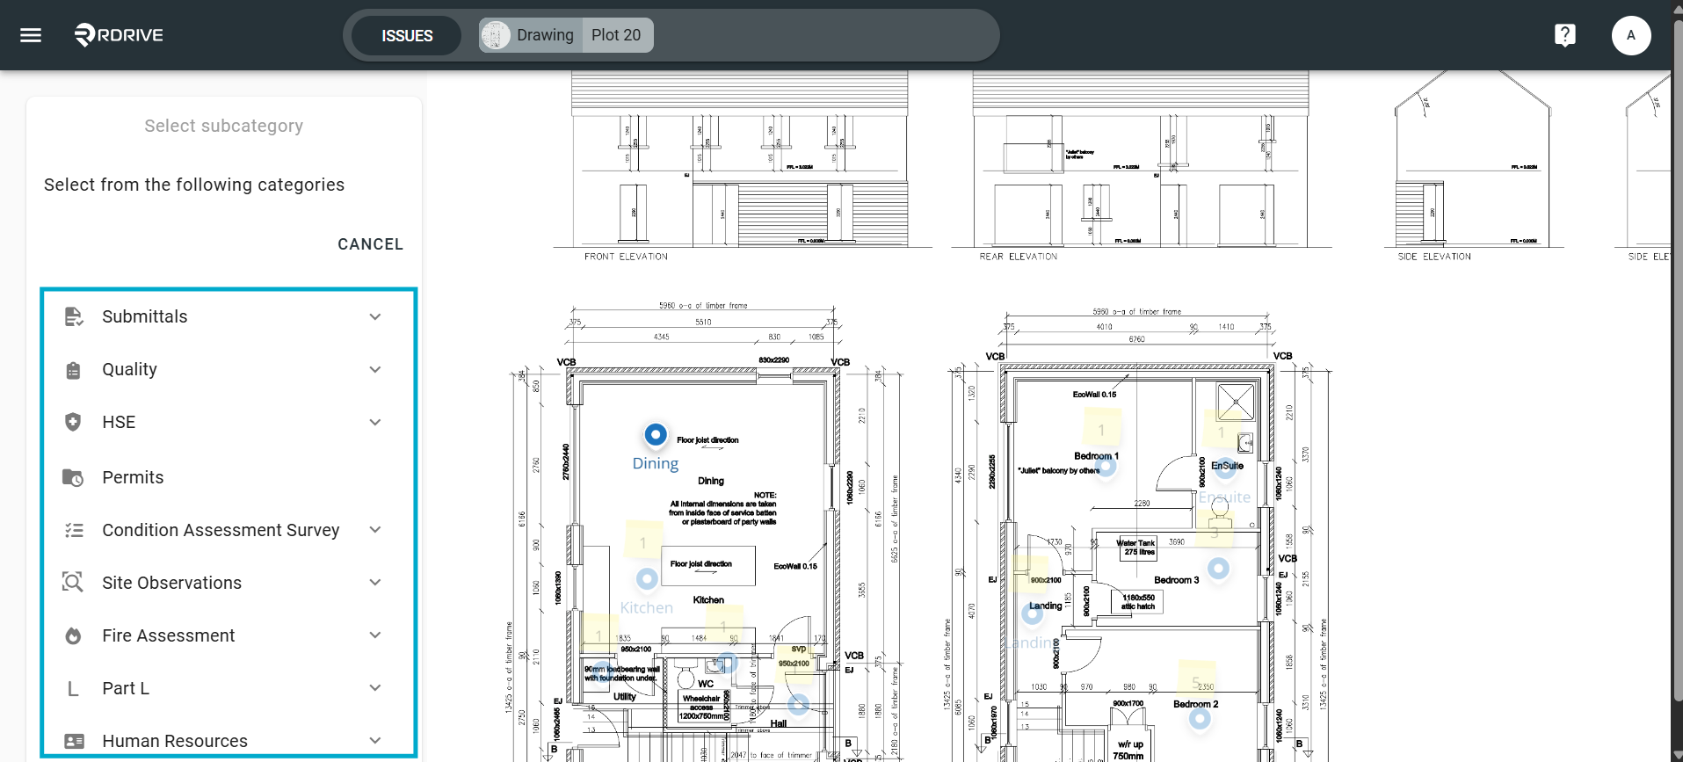Expand the Site Observations category

pos(375,582)
